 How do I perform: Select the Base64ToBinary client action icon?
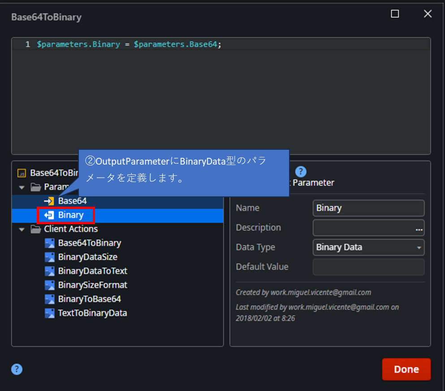coord(50,243)
